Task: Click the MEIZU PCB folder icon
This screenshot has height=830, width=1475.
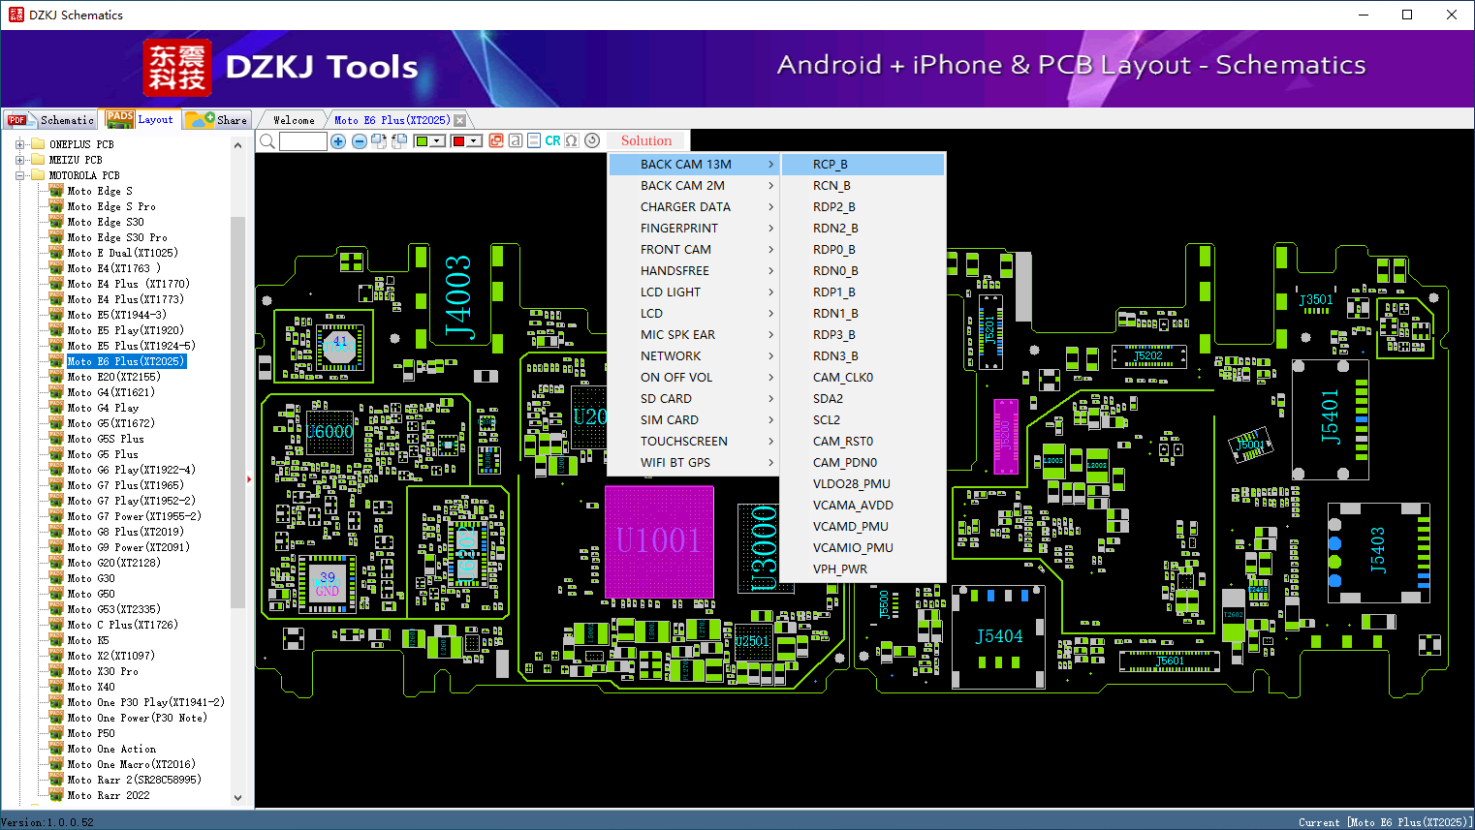Action: [38, 160]
